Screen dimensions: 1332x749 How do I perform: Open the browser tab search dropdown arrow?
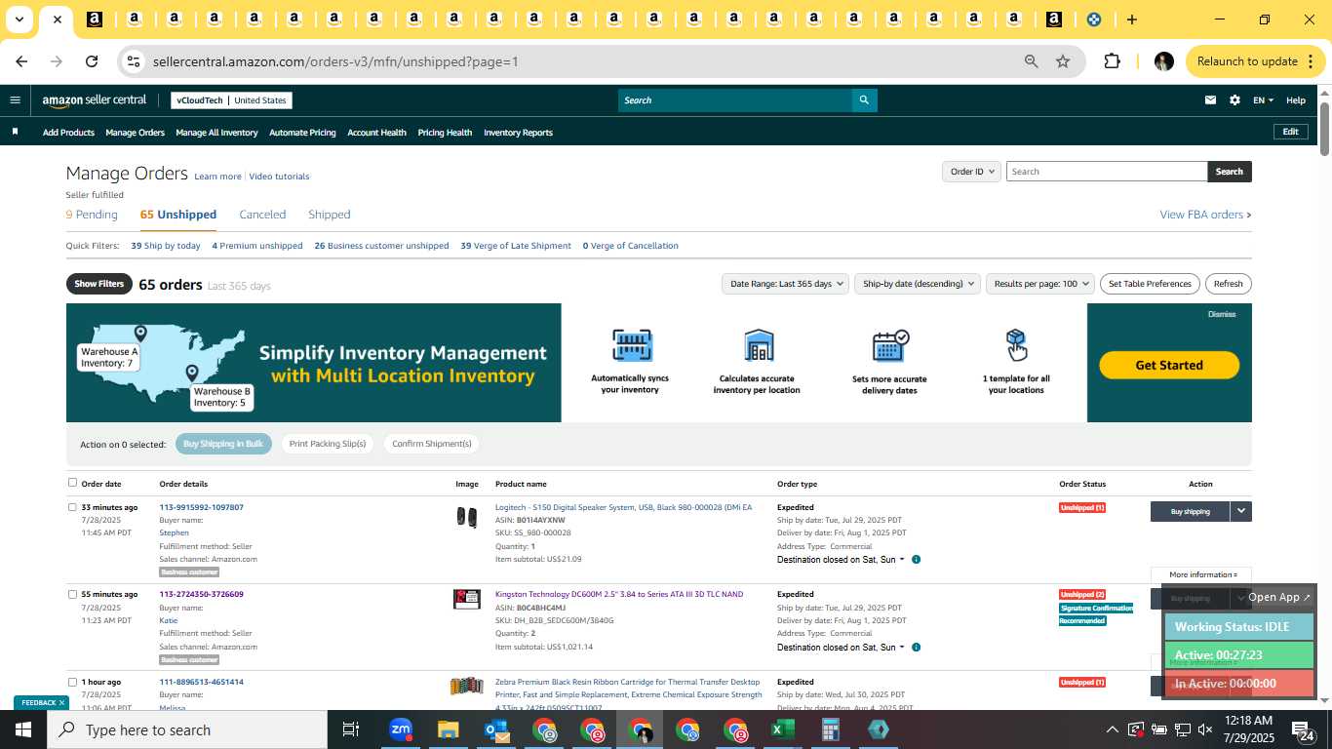tap(19, 20)
